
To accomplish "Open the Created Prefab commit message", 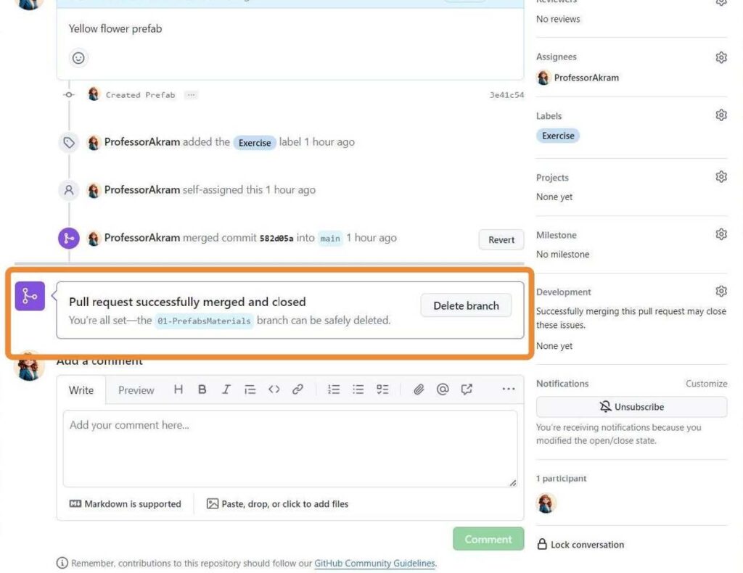I will (x=140, y=95).
